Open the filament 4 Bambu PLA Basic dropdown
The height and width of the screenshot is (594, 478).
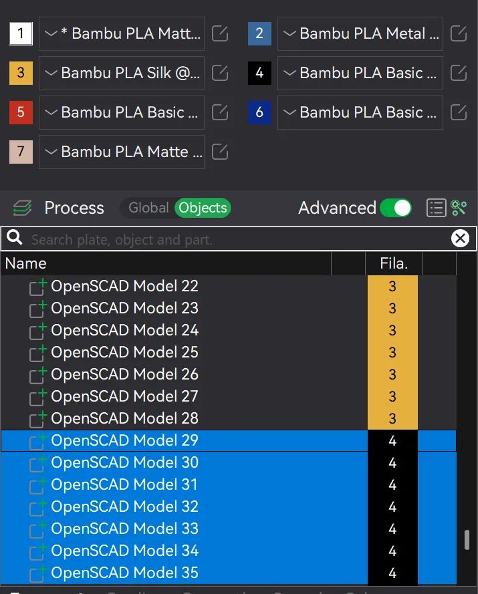click(x=360, y=73)
